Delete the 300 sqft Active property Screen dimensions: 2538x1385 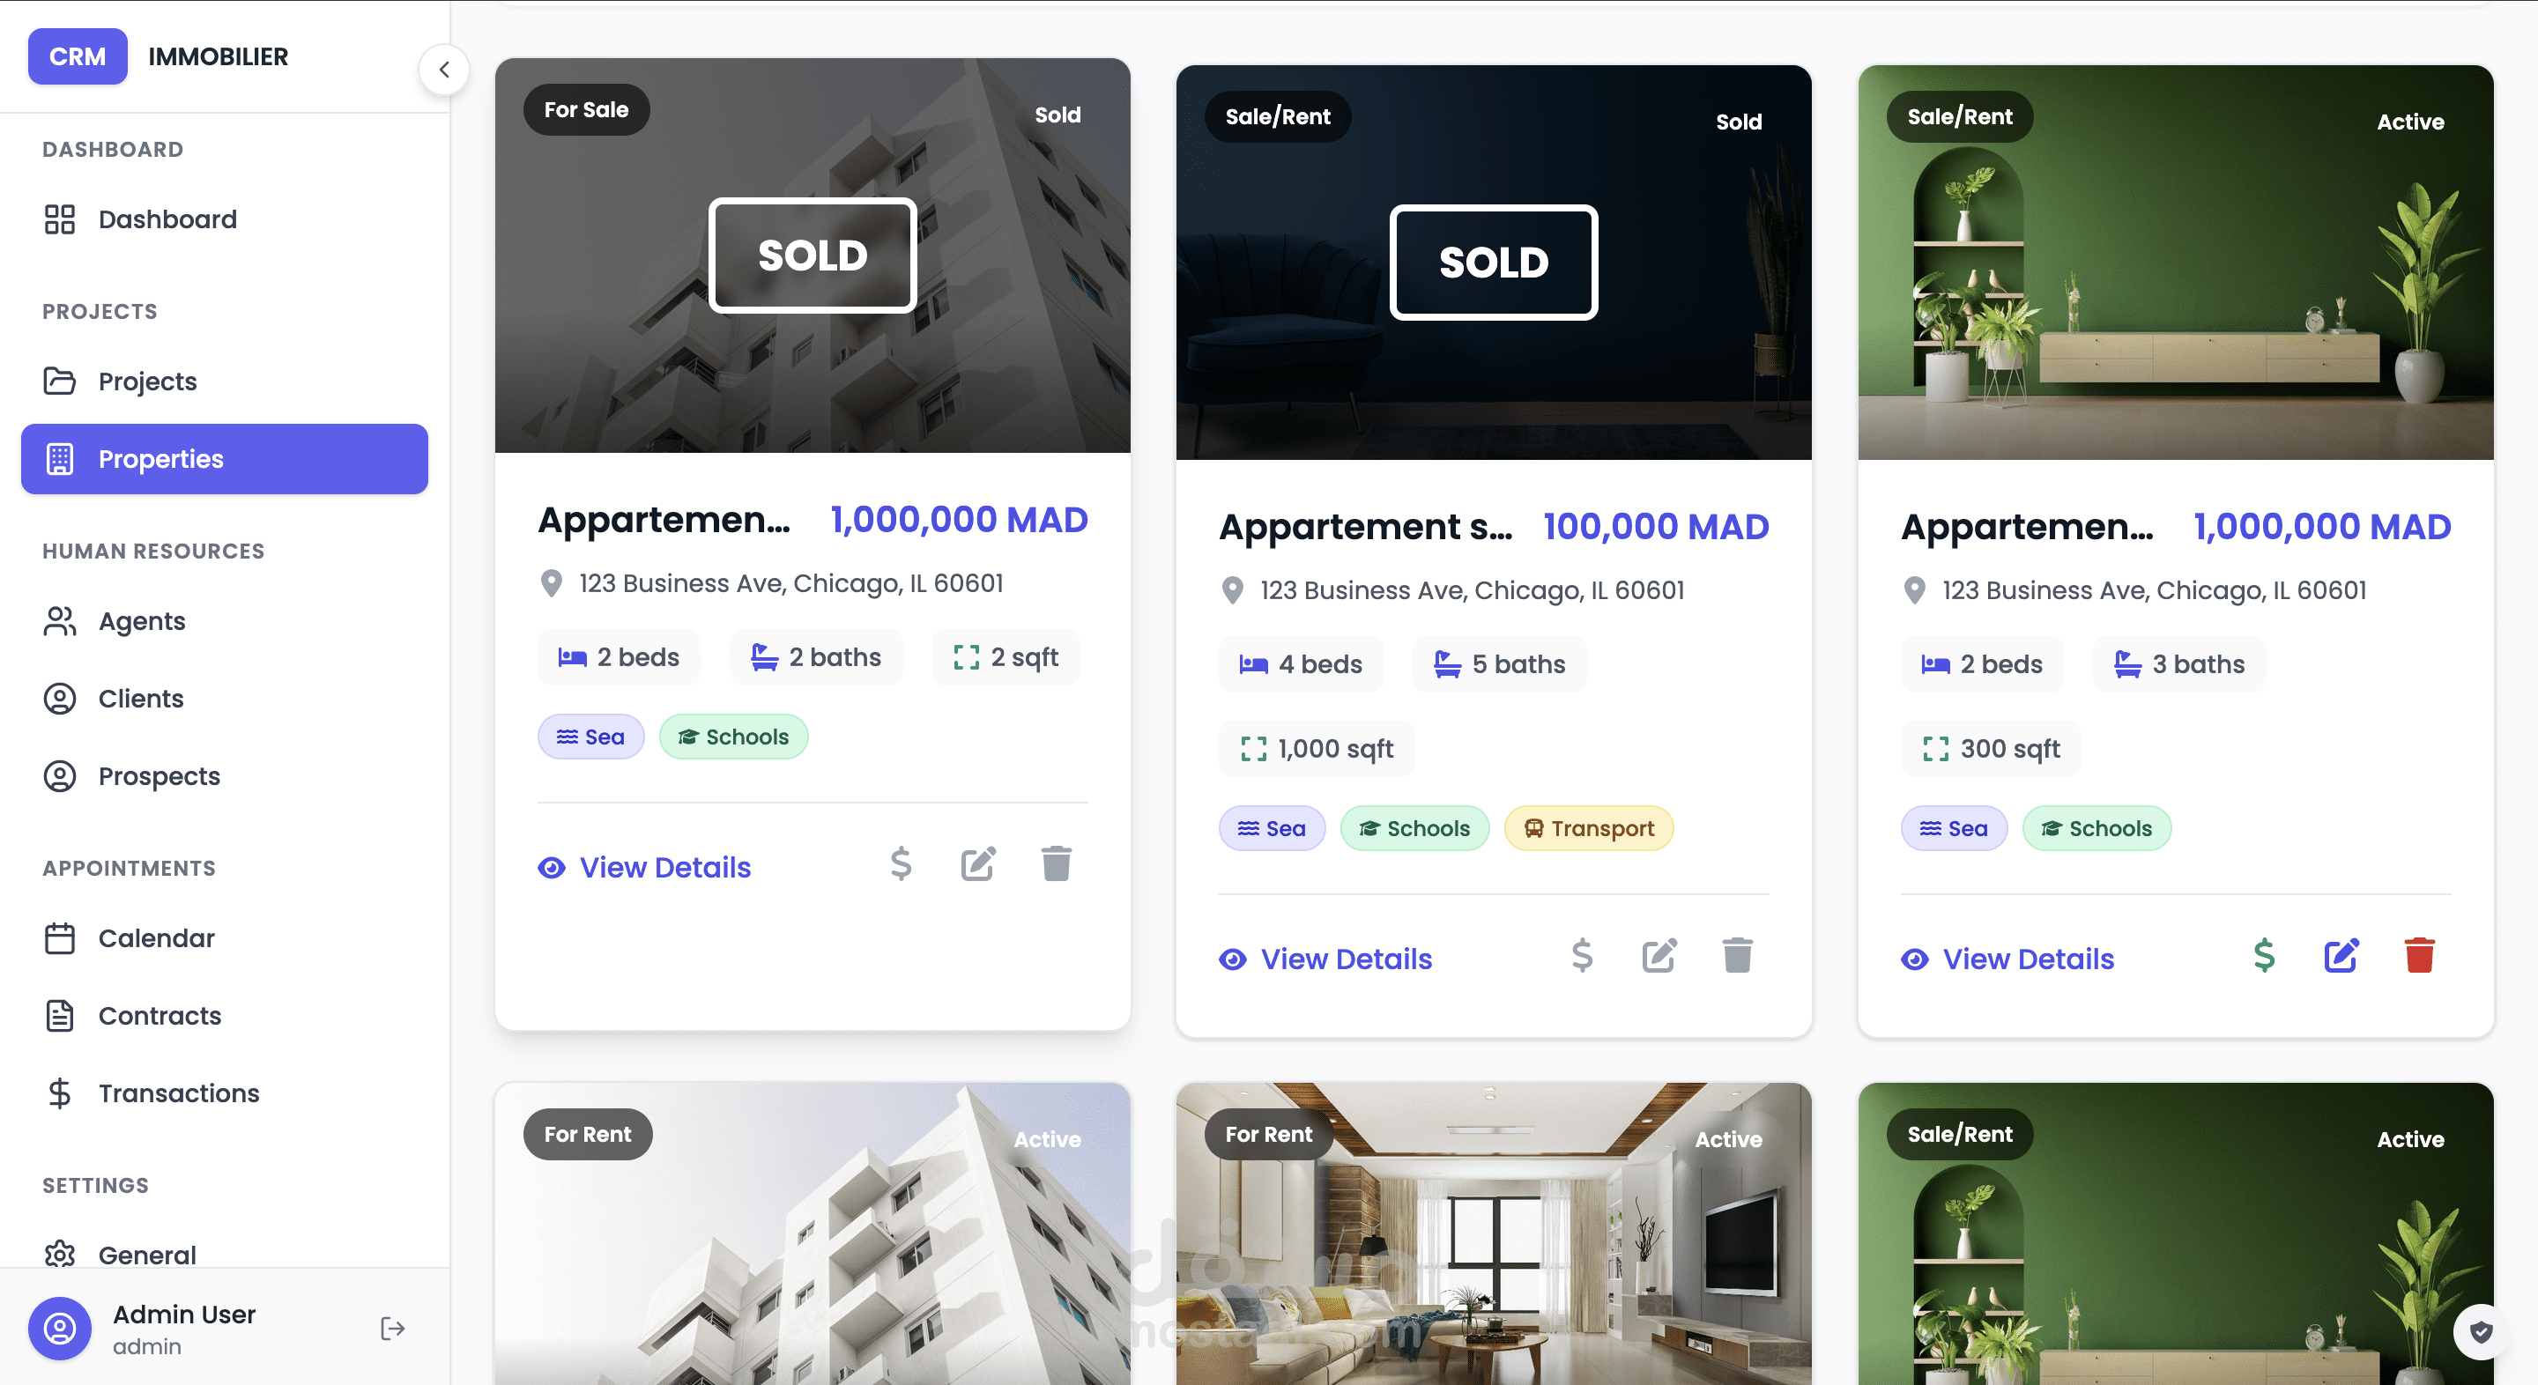(x=2419, y=956)
